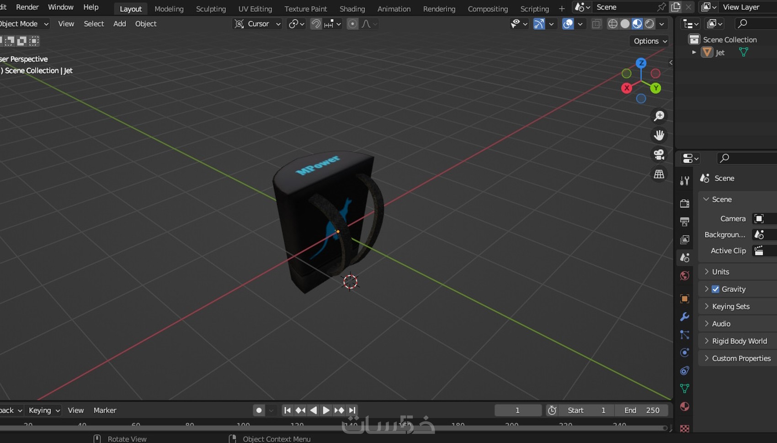The height and width of the screenshot is (443, 777).
Task: Click the new scene icon beside Scene name
Action: click(676, 7)
